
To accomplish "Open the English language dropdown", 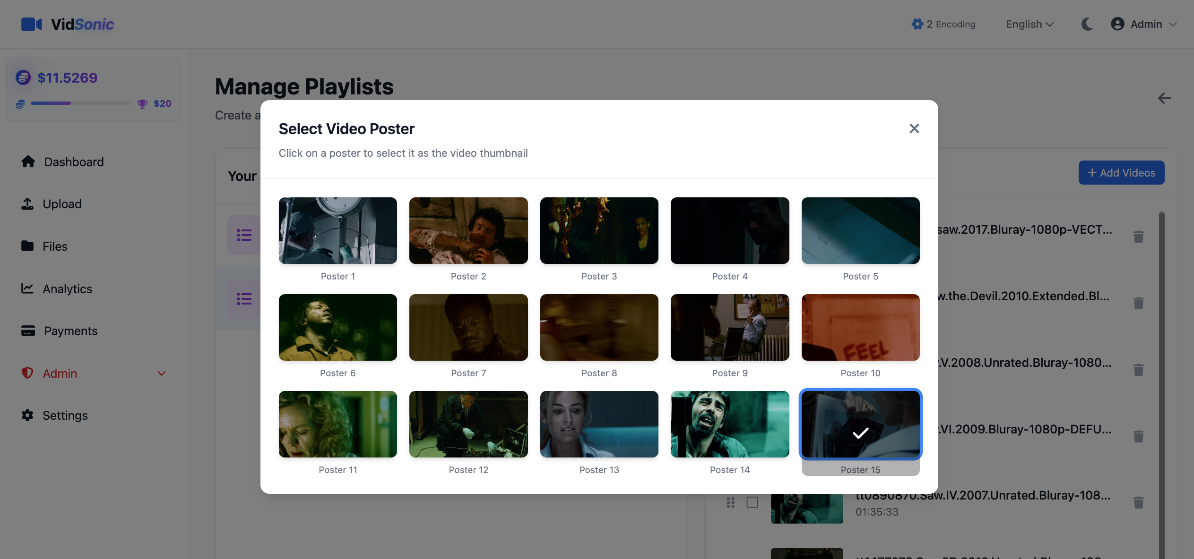I will point(1029,24).
